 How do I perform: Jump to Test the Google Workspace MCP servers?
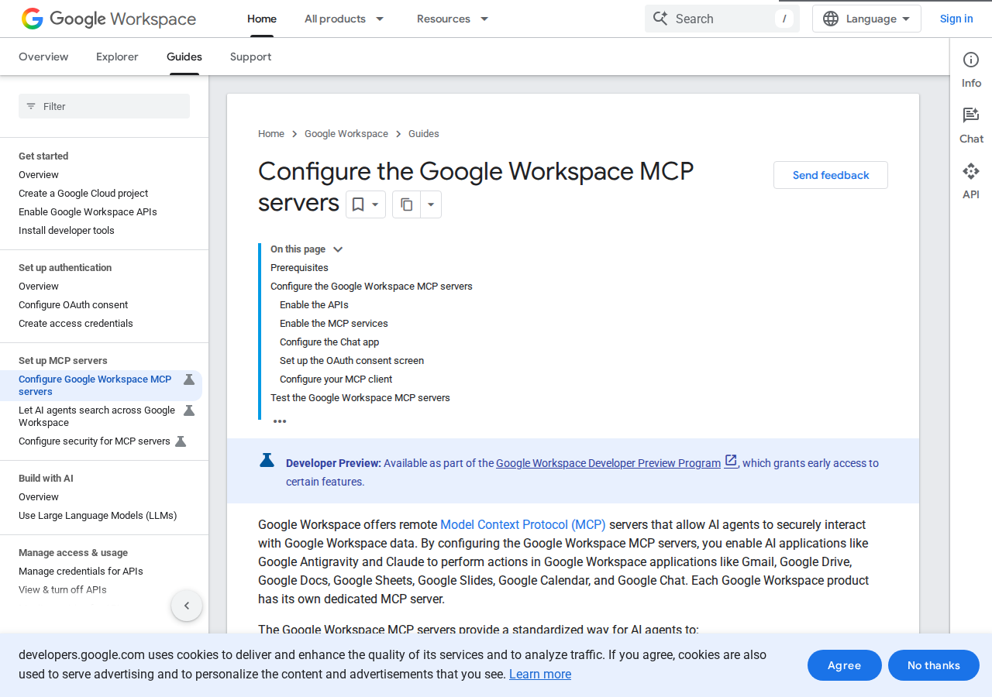click(360, 398)
